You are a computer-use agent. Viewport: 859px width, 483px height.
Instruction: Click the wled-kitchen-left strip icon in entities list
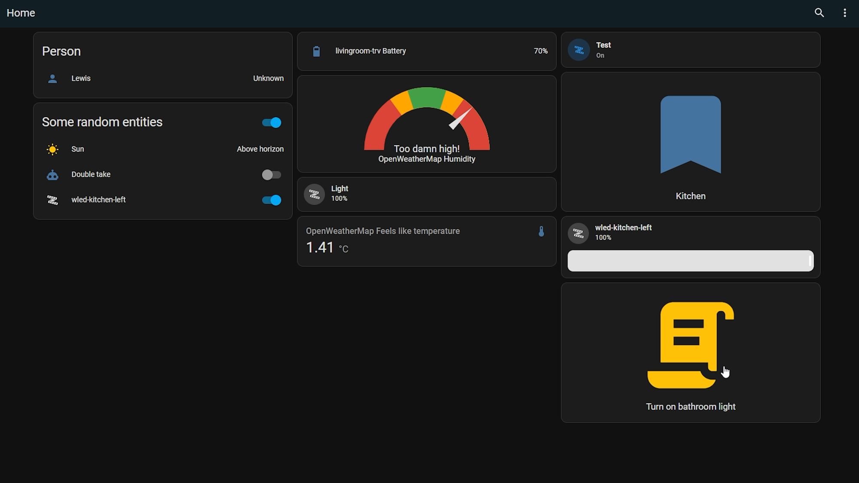tap(52, 200)
